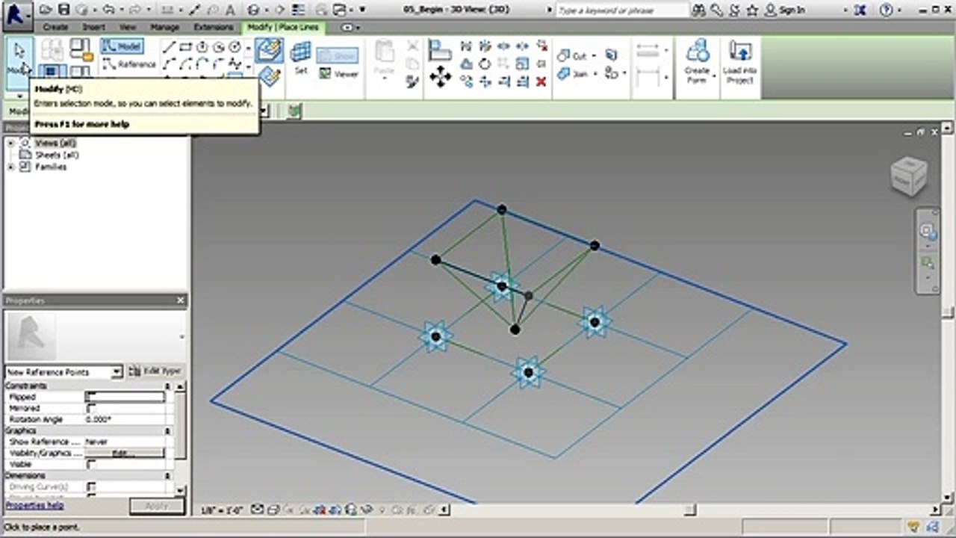Choose the straight Line draw tool
Image resolution: width=956 pixels, height=538 pixels.
pyautogui.click(x=170, y=46)
